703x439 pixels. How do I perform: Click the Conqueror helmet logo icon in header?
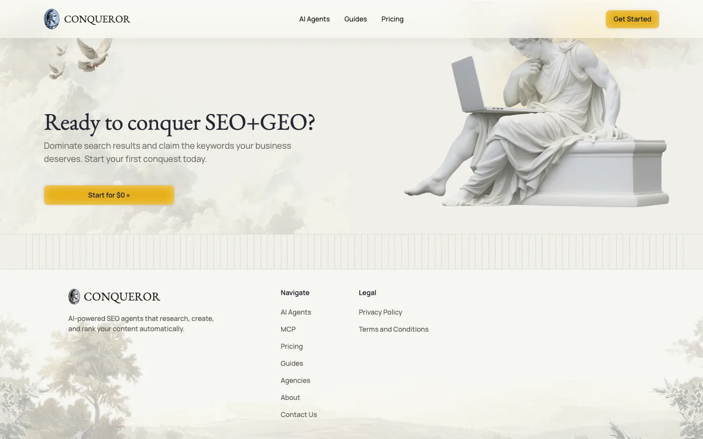pos(52,19)
